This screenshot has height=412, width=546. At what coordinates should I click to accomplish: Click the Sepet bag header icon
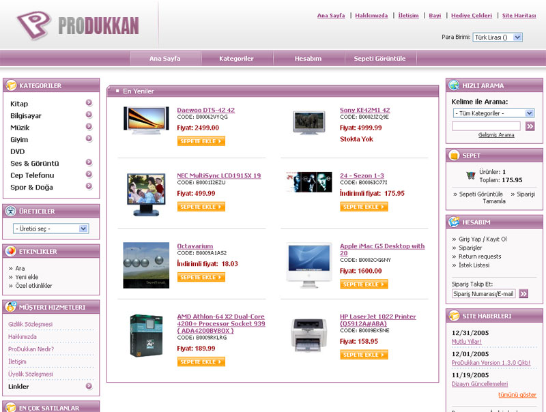pos(454,156)
